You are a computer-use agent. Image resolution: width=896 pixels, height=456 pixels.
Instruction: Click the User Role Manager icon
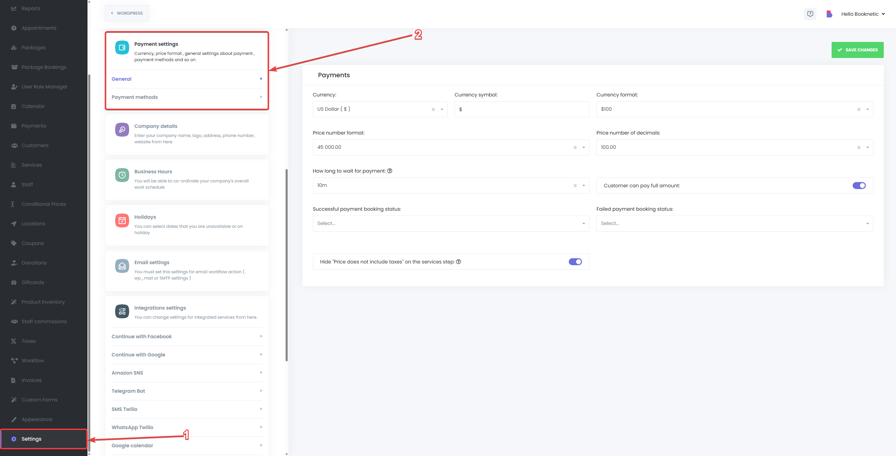(14, 87)
